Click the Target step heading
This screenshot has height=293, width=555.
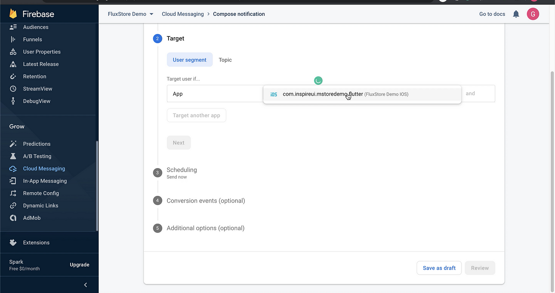pos(175,38)
